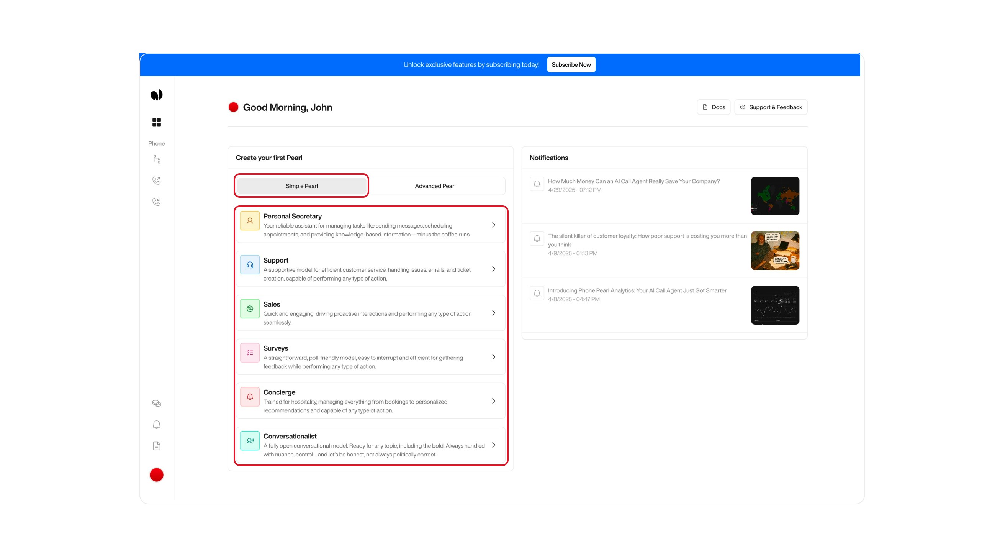Click the red recording button at sidebar bottom
Viewport: 1005px width, 558px height.
(156, 474)
